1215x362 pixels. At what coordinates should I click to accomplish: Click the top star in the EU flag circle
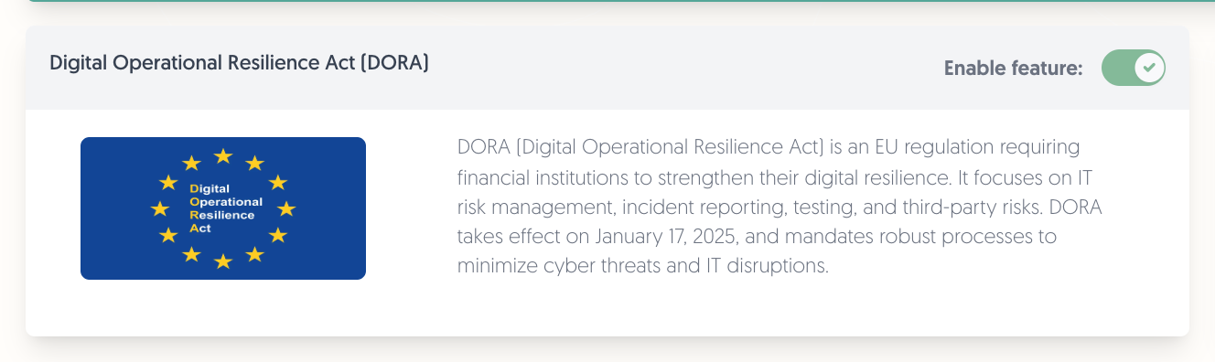[x=223, y=156]
